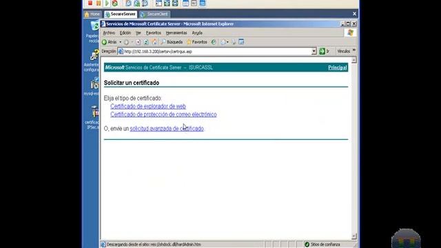
Task: Expand the Vínculos links chevron
Action: click(353, 50)
